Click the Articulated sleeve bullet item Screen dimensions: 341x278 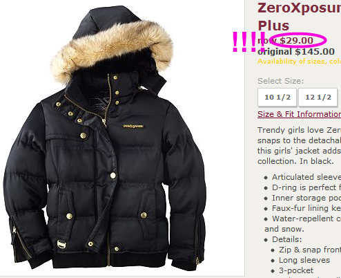point(303,177)
